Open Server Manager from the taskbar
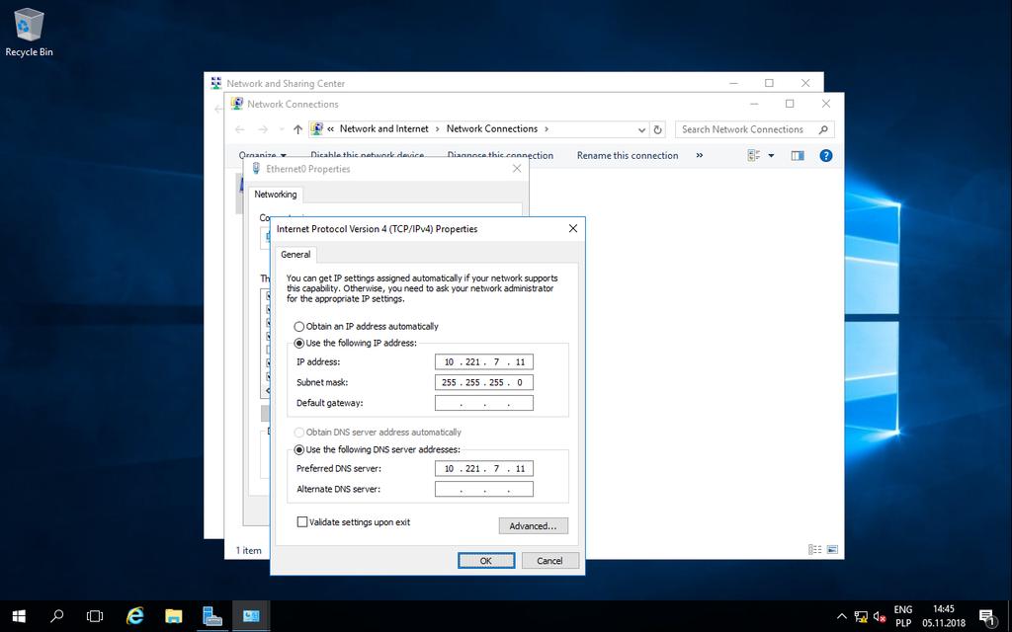The height and width of the screenshot is (632, 1012). pyautogui.click(x=212, y=616)
